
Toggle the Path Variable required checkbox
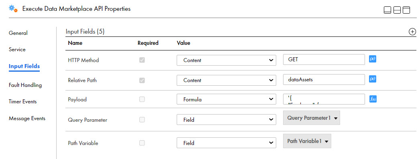click(142, 143)
